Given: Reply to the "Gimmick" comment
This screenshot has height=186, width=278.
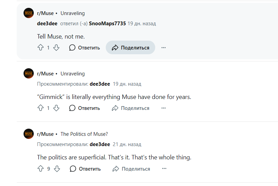Looking at the screenshot, I should coord(85,108).
